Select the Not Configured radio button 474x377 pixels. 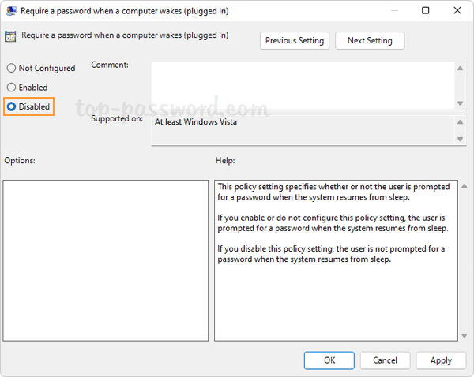click(x=11, y=69)
